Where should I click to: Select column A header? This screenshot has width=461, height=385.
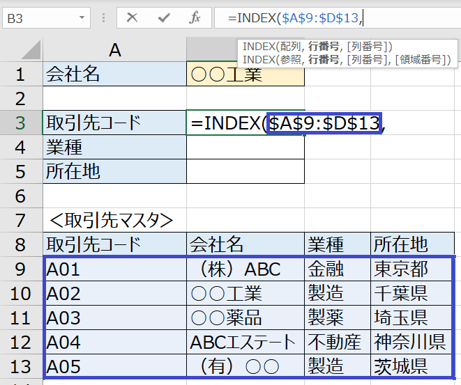[x=114, y=49]
